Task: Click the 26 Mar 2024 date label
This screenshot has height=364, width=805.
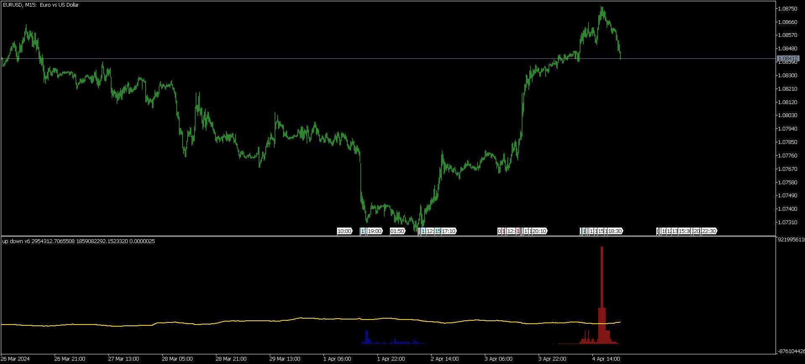Action: [16, 359]
